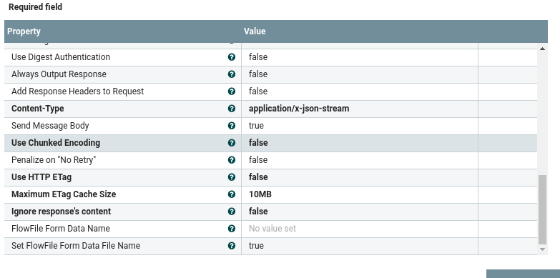Edit the application/x-json-stream Content-Type value
The width and height of the screenshot is (560, 278).
pos(360,109)
